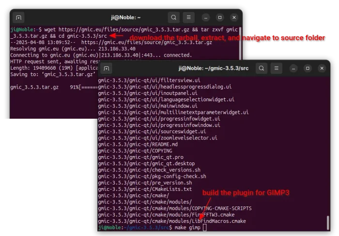Click the 'Connecting to gmic.eu' output line

pyautogui.click(x=101, y=55)
